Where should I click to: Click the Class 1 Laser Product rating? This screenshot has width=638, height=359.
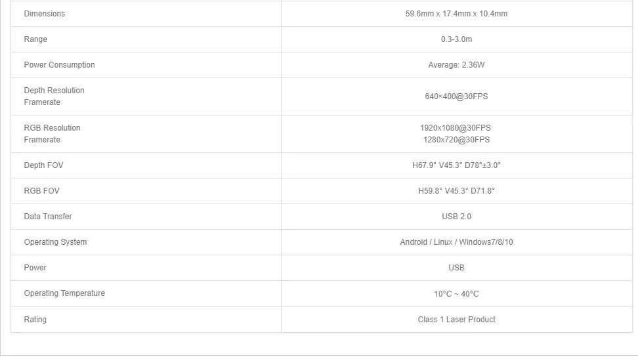point(456,320)
